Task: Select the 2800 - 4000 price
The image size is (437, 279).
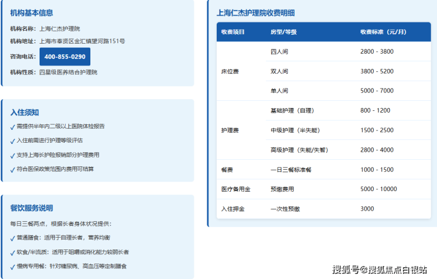Action: pyautogui.click(x=377, y=150)
